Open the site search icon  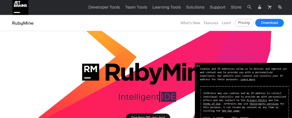(x=249, y=7)
